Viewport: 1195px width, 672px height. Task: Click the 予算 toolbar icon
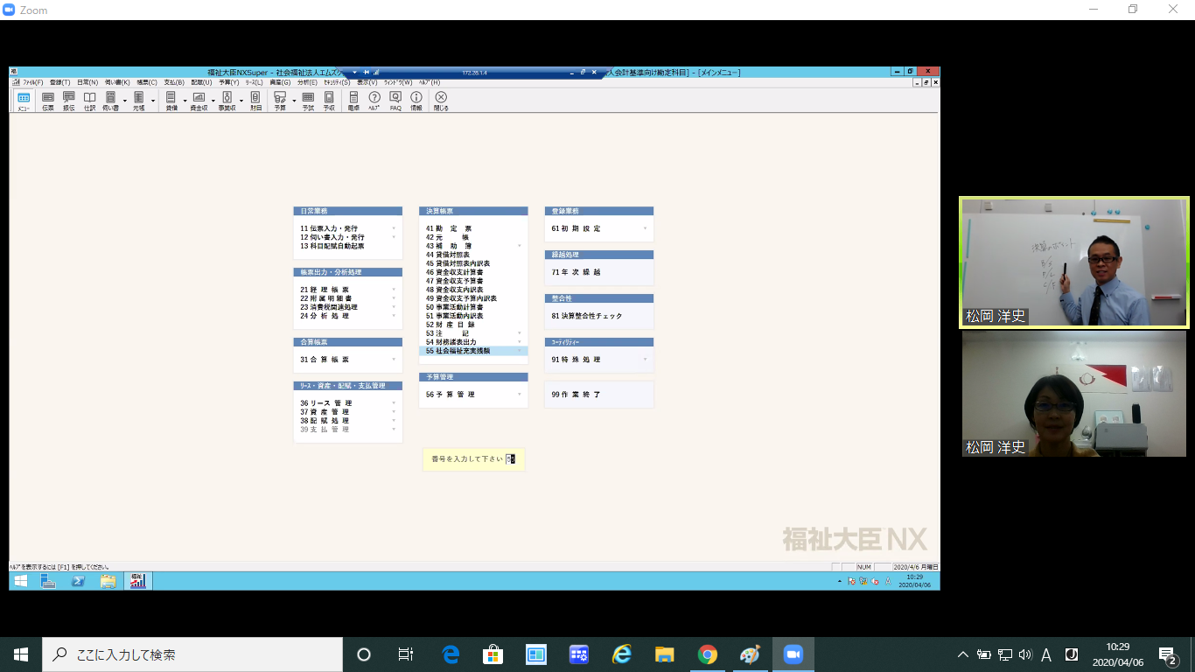coord(280,101)
